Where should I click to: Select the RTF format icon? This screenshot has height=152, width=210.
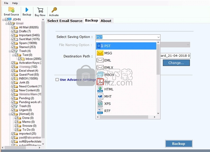pyautogui.click(x=100, y=111)
